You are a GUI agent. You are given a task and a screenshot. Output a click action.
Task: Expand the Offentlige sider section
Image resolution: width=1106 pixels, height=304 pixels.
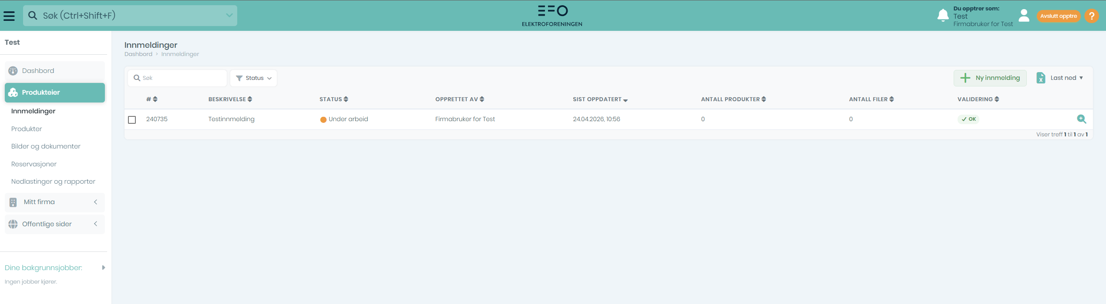click(x=55, y=224)
